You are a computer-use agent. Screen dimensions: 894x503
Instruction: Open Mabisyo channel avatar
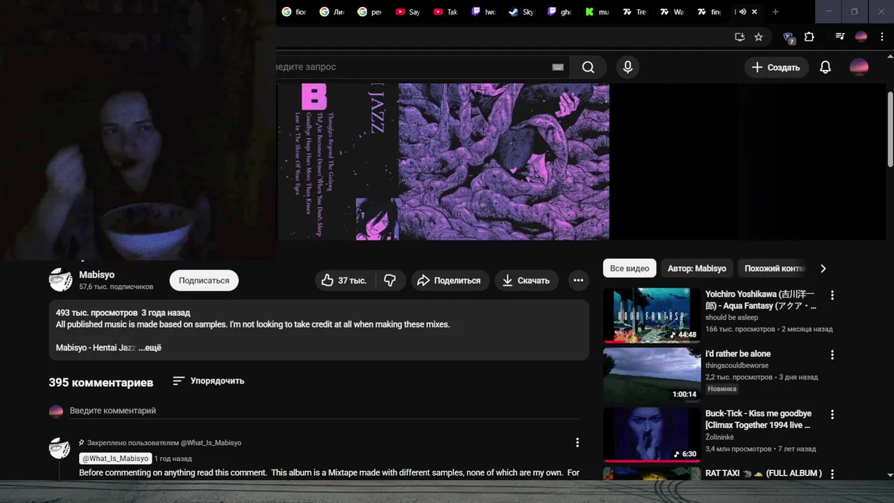[61, 280]
